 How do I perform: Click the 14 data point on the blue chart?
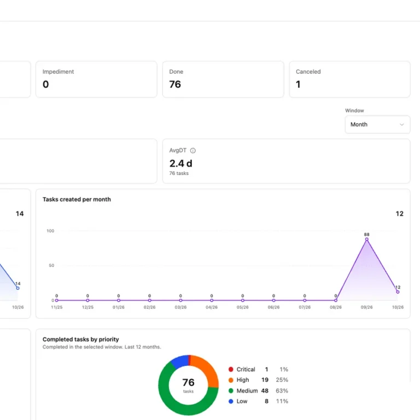17,288
